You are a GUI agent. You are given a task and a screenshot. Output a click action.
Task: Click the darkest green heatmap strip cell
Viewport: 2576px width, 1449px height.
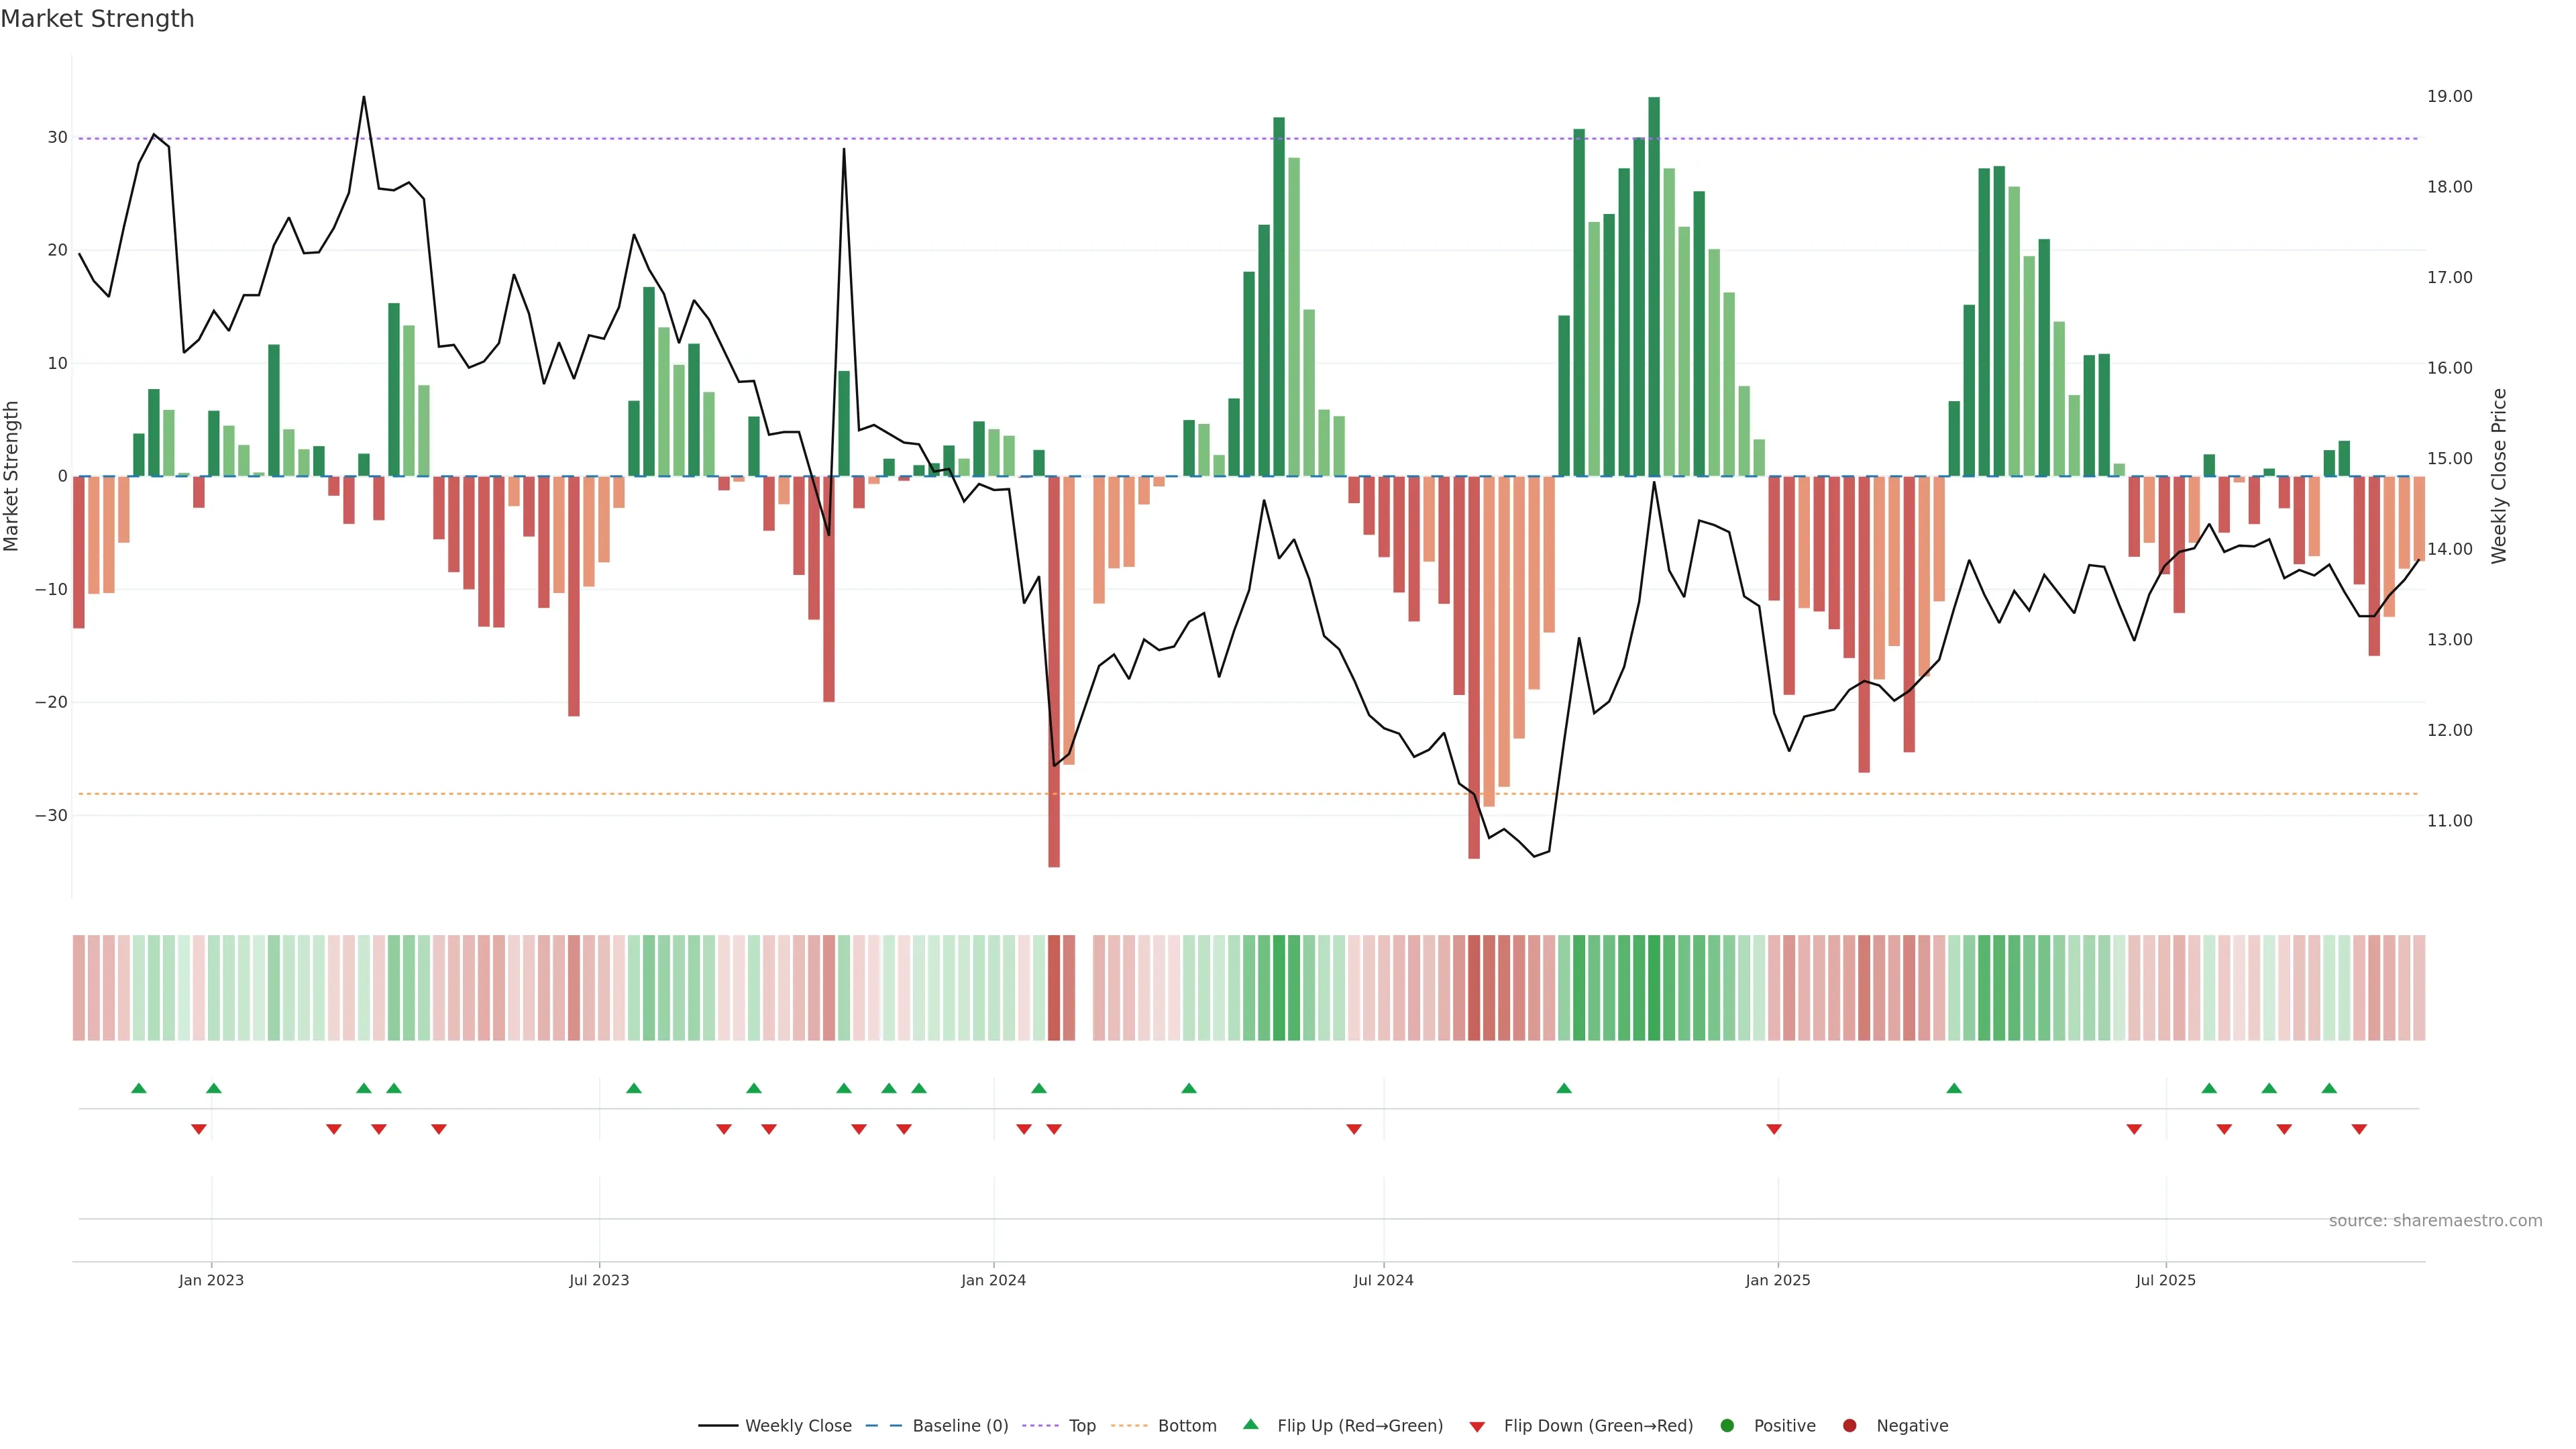pos(1654,987)
